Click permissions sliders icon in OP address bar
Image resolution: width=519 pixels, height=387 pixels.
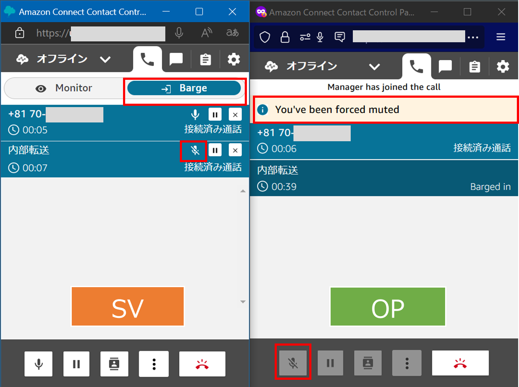click(x=305, y=38)
